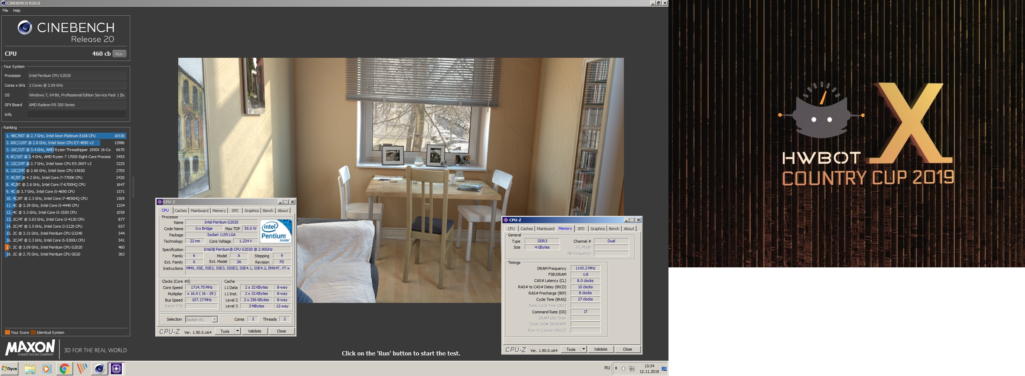
Task: Click the Info input field
Action: coord(77,115)
